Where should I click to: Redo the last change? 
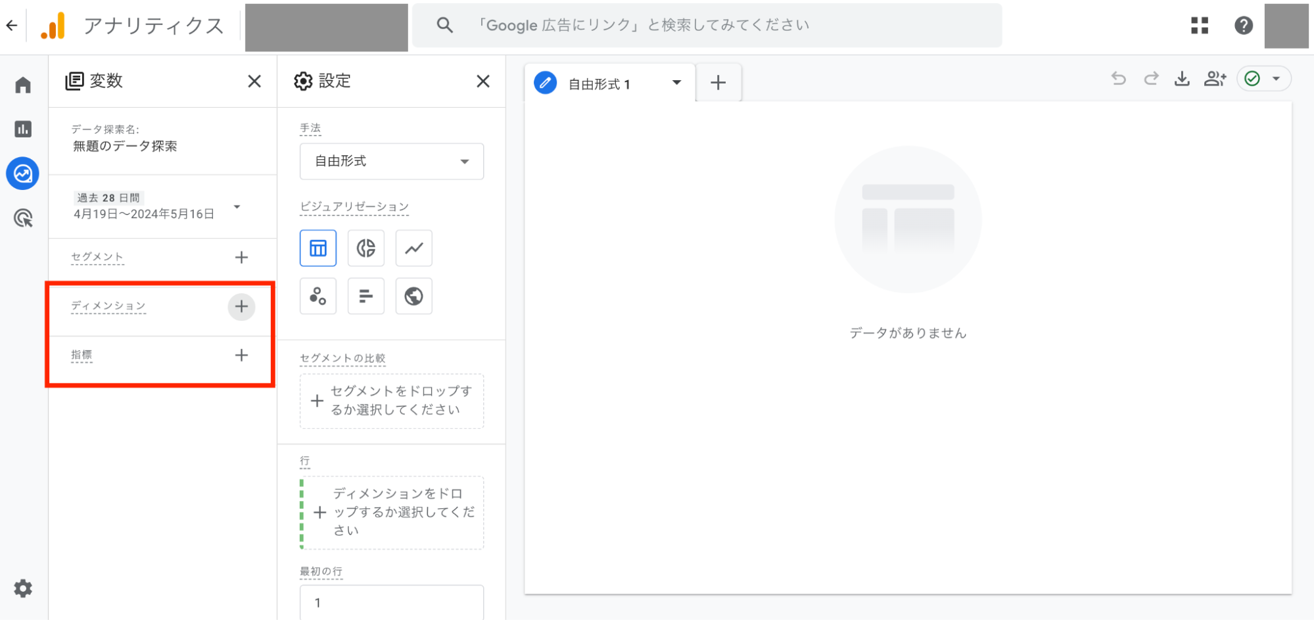tap(1151, 79)
